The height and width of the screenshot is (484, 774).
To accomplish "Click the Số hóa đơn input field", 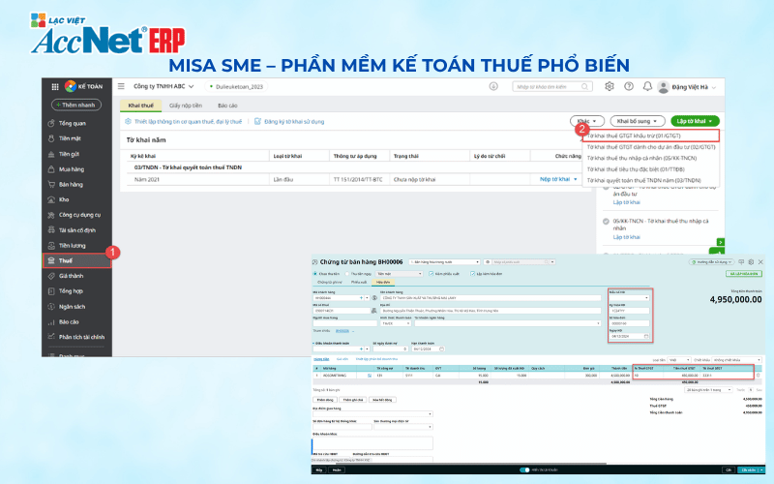I will click(x=630, y=323).
